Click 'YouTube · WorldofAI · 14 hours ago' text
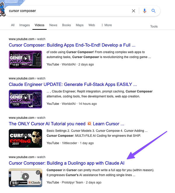The image size is (175, 193). [72, 104]
